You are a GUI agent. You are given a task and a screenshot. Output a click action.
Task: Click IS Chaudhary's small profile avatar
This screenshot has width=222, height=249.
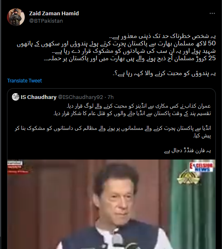pyautogui.click(x=16, y=97)
